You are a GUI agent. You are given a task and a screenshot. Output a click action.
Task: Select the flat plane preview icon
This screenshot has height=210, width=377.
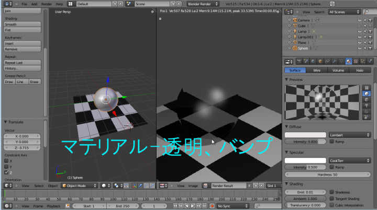point(367,87)
